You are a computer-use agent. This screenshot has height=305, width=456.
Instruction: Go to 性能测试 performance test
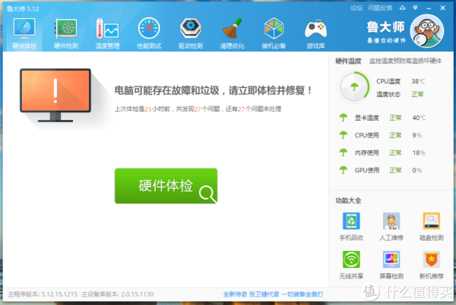149,33
